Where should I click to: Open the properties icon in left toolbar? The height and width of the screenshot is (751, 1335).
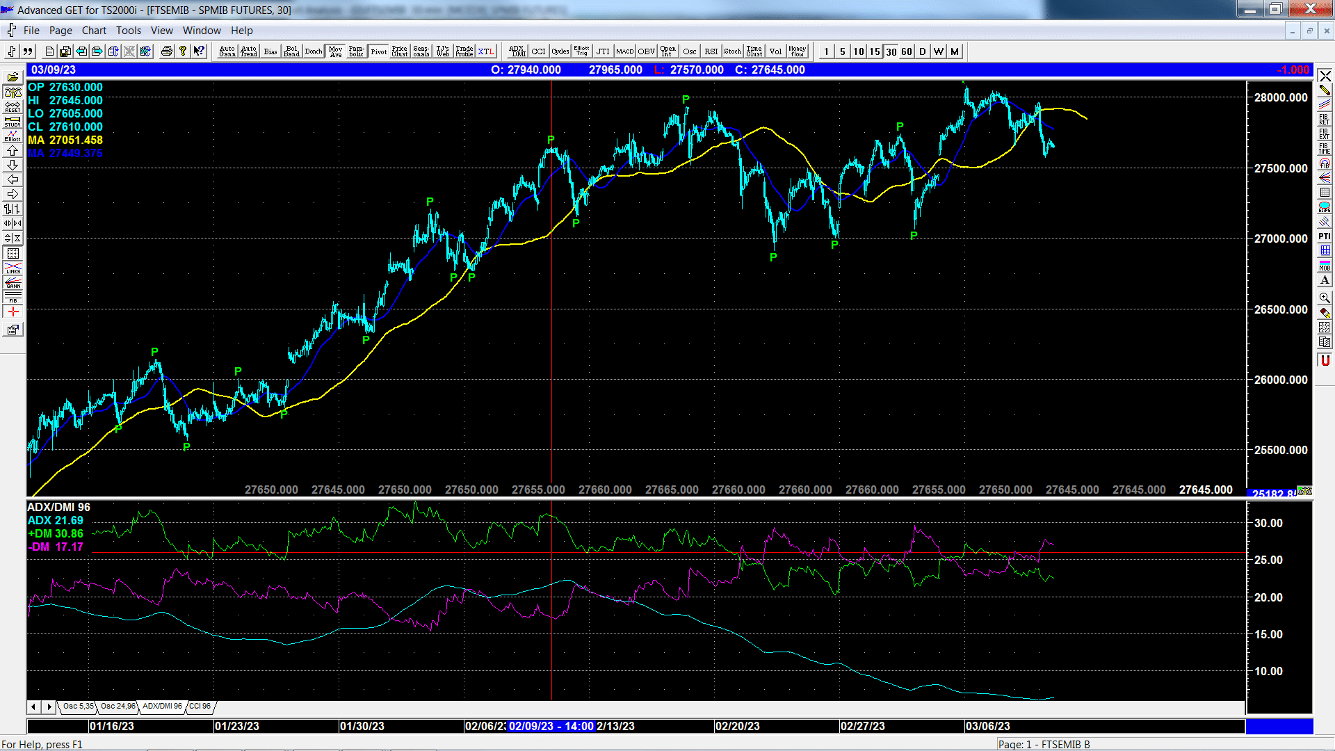tap(13, 330)
